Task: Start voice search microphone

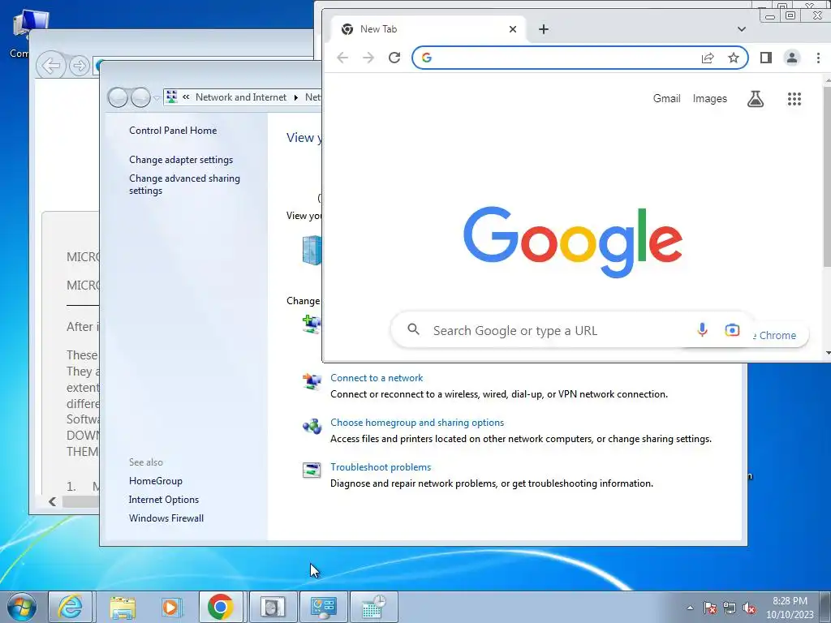Action: point(702,330)
